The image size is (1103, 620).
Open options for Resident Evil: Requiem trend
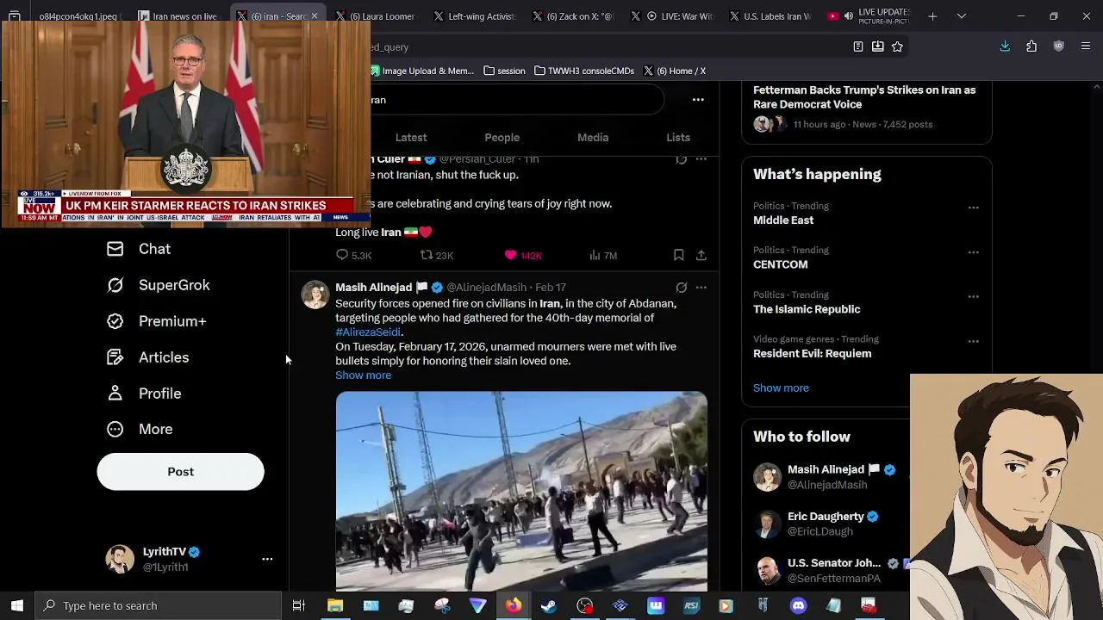coord(973,341)
